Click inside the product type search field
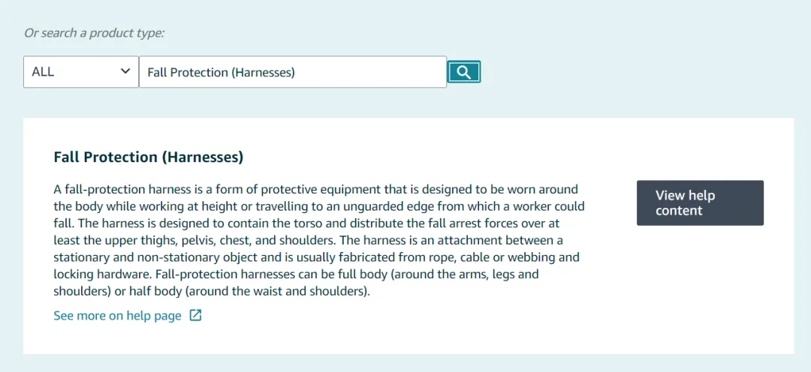The width and height of the screenshot is (811, 372). [x=293, y=72]
